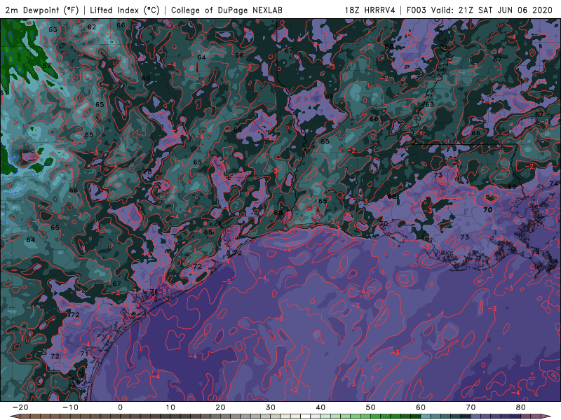
Task: Click the brown colorbar segment below -20
Action: [x=25, y=416]
